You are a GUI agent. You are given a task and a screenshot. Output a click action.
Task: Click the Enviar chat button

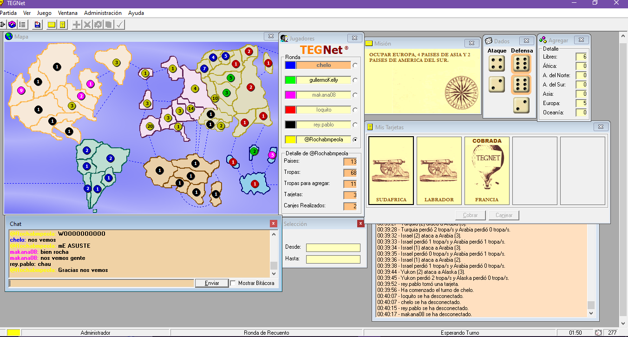pos(212,283)
